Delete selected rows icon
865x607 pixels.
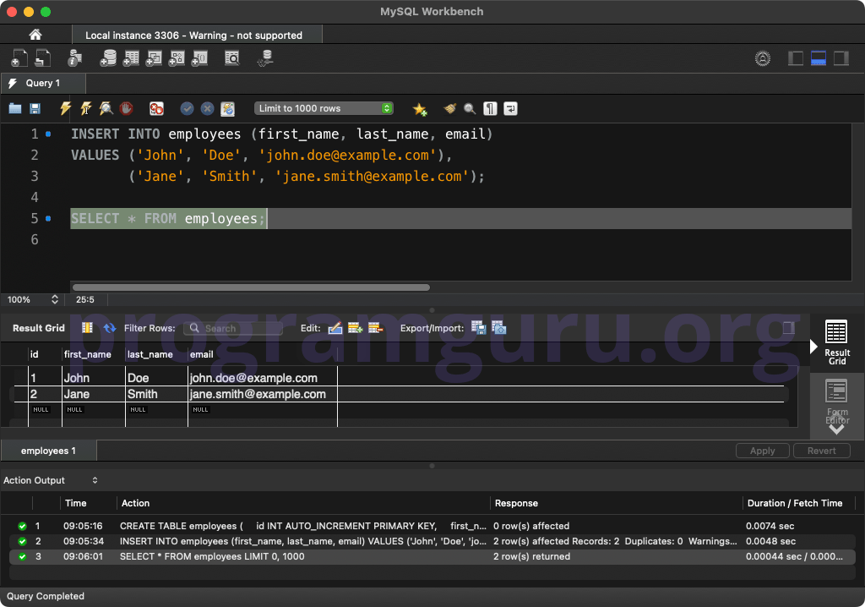375,328
